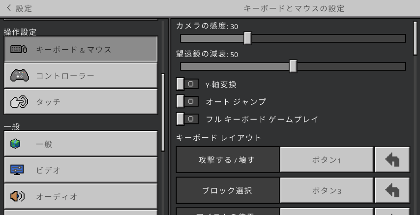The image size is (420, 215).
Task: Toggle the Y-軸変換 switch
Action: [x=187, y=84]
